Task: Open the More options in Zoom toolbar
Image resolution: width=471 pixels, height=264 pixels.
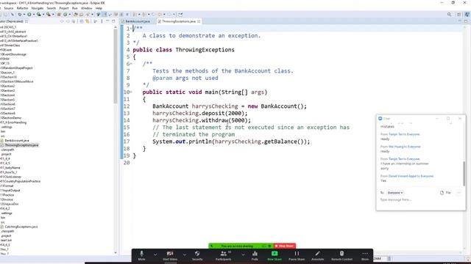Action: click(x=365, y=255)
